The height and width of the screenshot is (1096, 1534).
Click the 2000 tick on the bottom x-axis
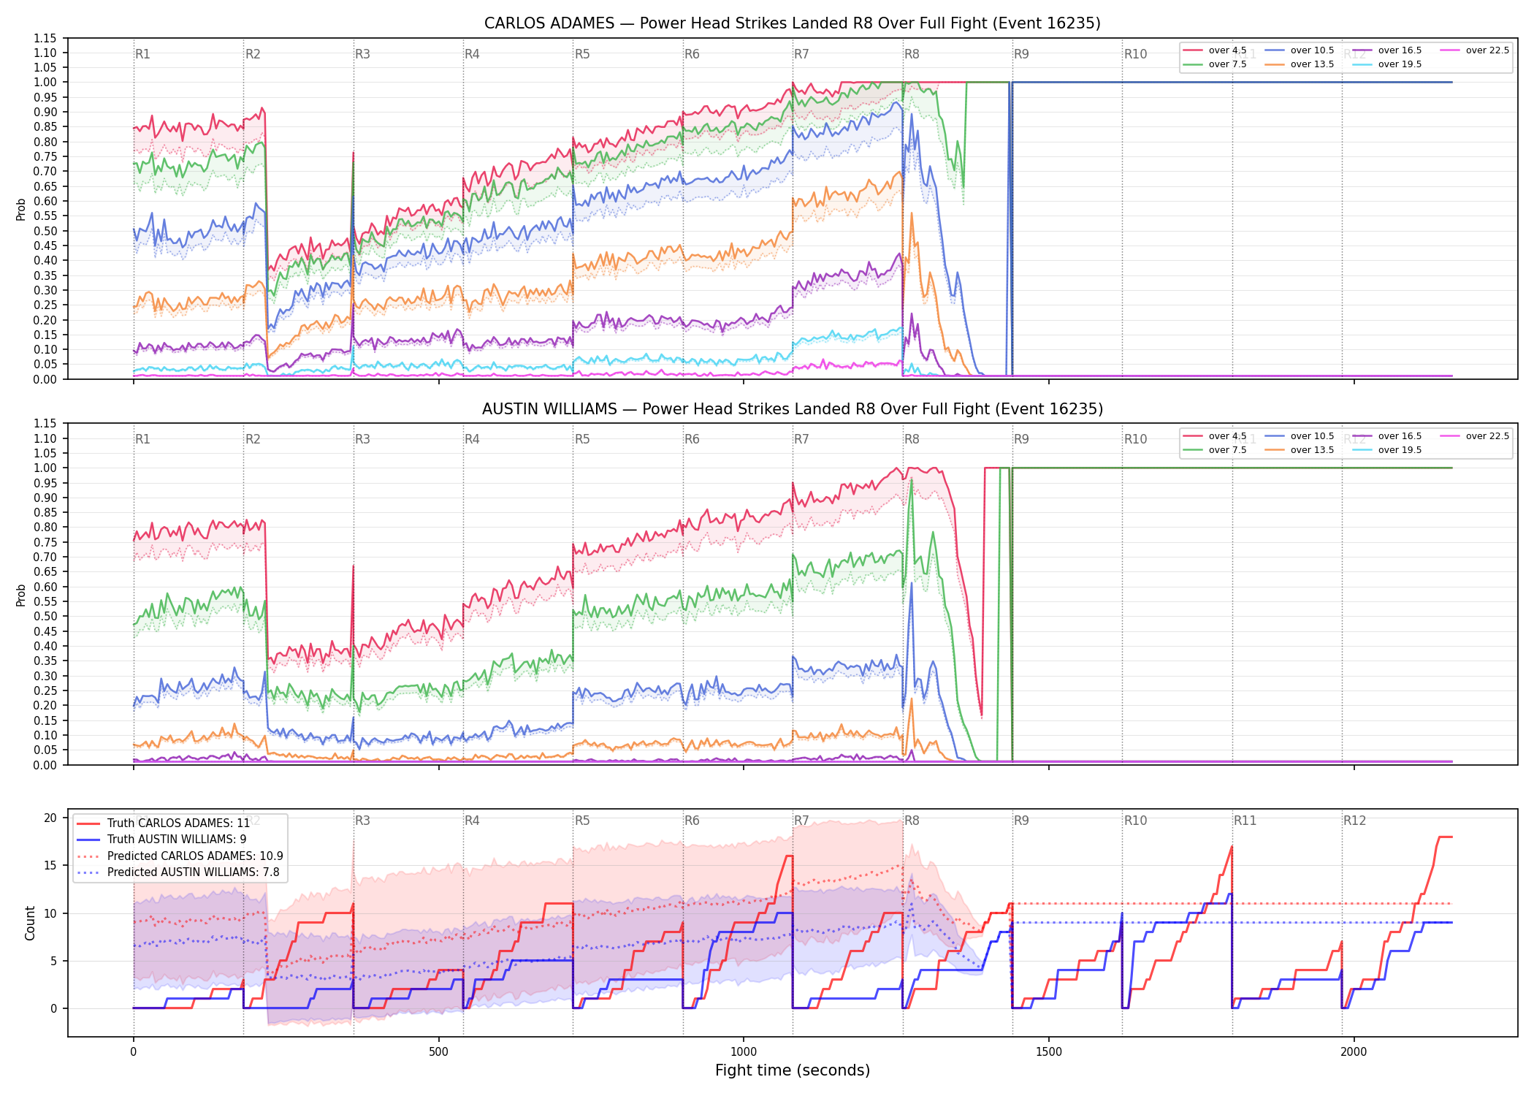1354,1052
